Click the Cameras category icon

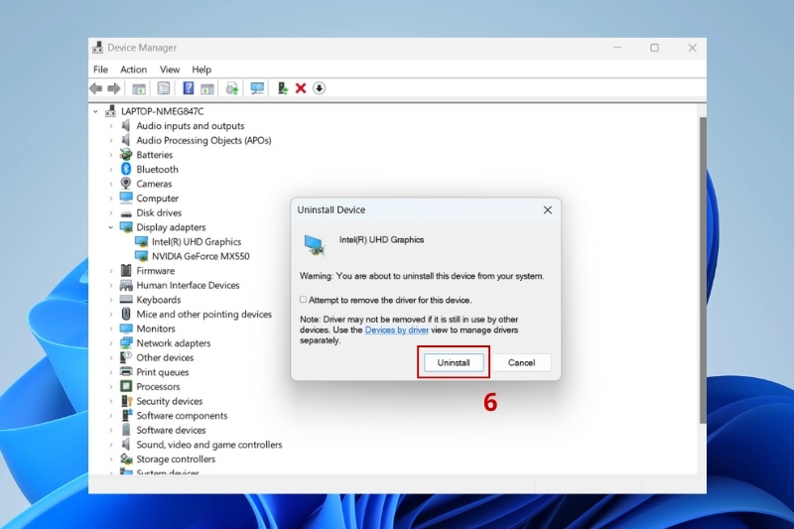(x=126, y=184)
